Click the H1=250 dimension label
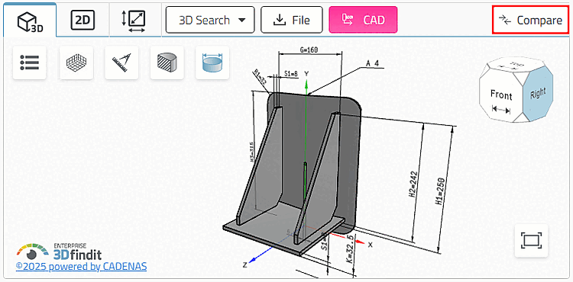 pyautogui.click(x=441, y=191)
